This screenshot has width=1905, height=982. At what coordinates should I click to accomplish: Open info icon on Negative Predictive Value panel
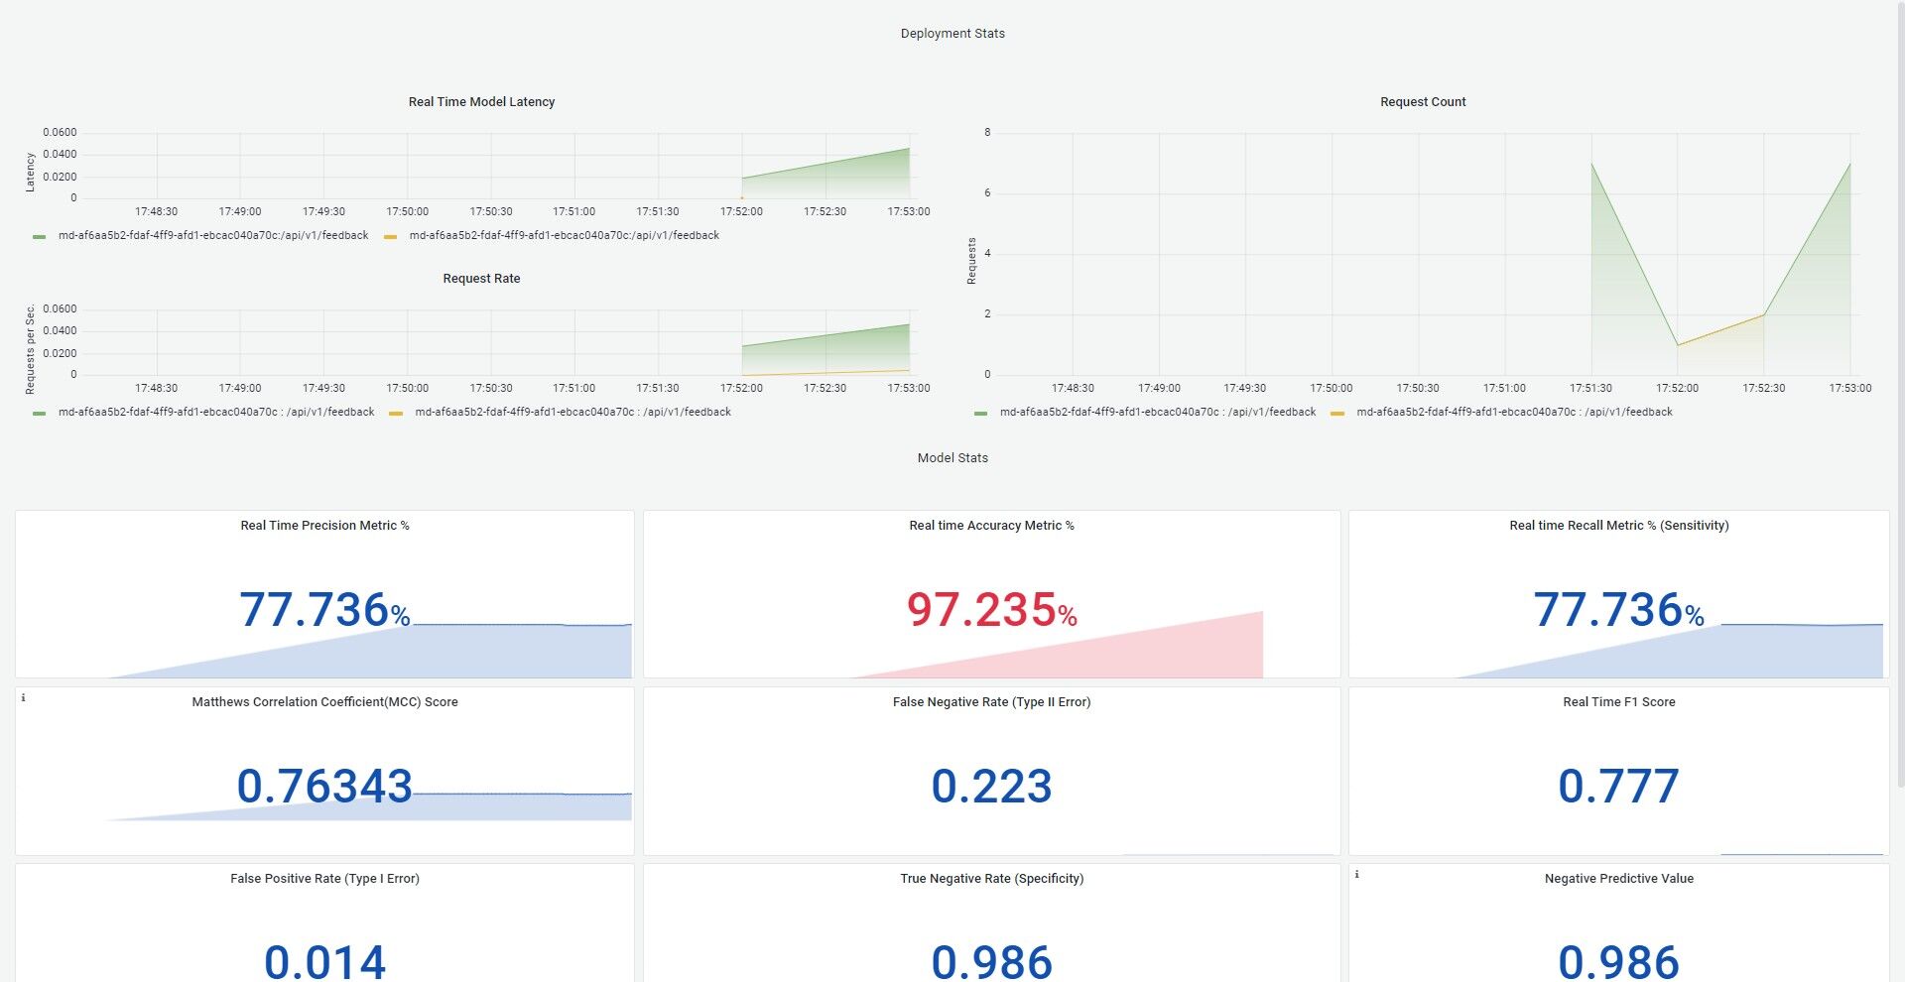click(1357, 875)
